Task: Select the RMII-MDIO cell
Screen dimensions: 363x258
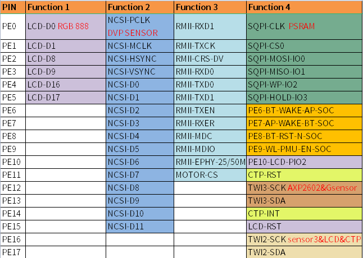Action: click(x=210, y=149)
